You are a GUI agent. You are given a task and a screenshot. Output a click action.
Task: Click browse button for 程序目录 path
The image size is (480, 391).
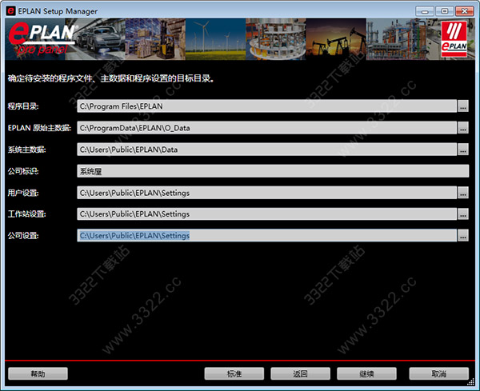click(463, 106)
